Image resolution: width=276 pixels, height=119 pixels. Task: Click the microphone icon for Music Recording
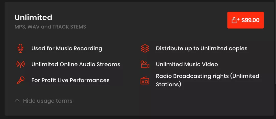pyautogui.click(x=20, y=49)
